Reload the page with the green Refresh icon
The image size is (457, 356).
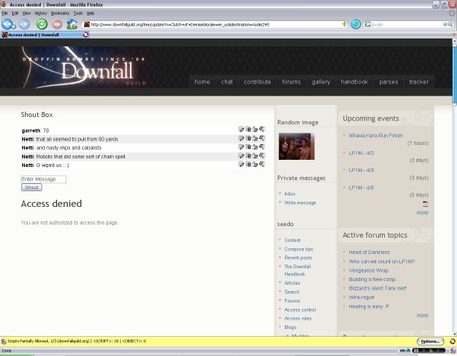pyautogui.click(x=41, y=24)
